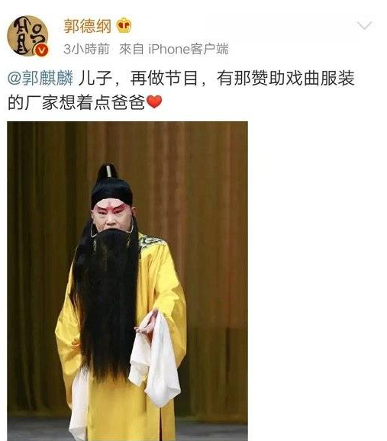Screen dimensions: 387x441
Task: Tap the post text about 赞助戏曲服装
Action: point(181,90)
